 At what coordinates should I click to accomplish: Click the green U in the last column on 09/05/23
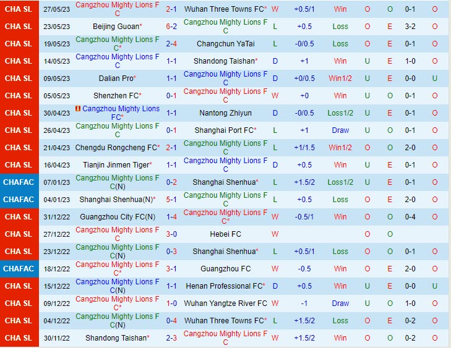click(x=434, y=78)
